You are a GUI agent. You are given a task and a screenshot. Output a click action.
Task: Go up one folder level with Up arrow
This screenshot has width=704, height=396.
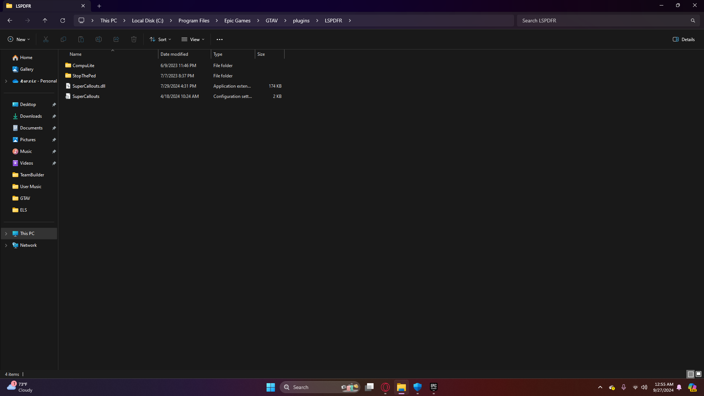tap(45, 21)
